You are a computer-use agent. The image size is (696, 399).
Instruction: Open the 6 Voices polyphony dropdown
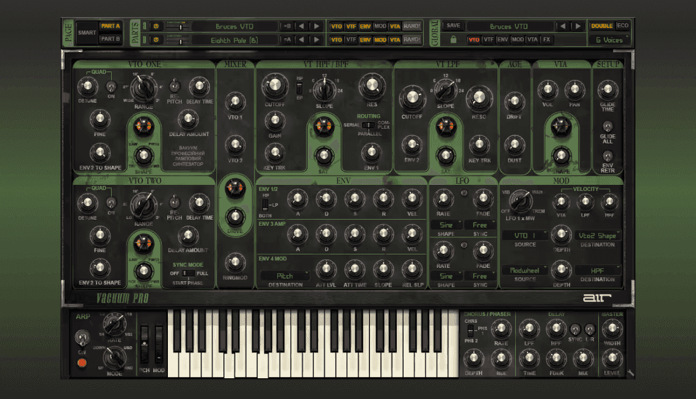[609, 40]
